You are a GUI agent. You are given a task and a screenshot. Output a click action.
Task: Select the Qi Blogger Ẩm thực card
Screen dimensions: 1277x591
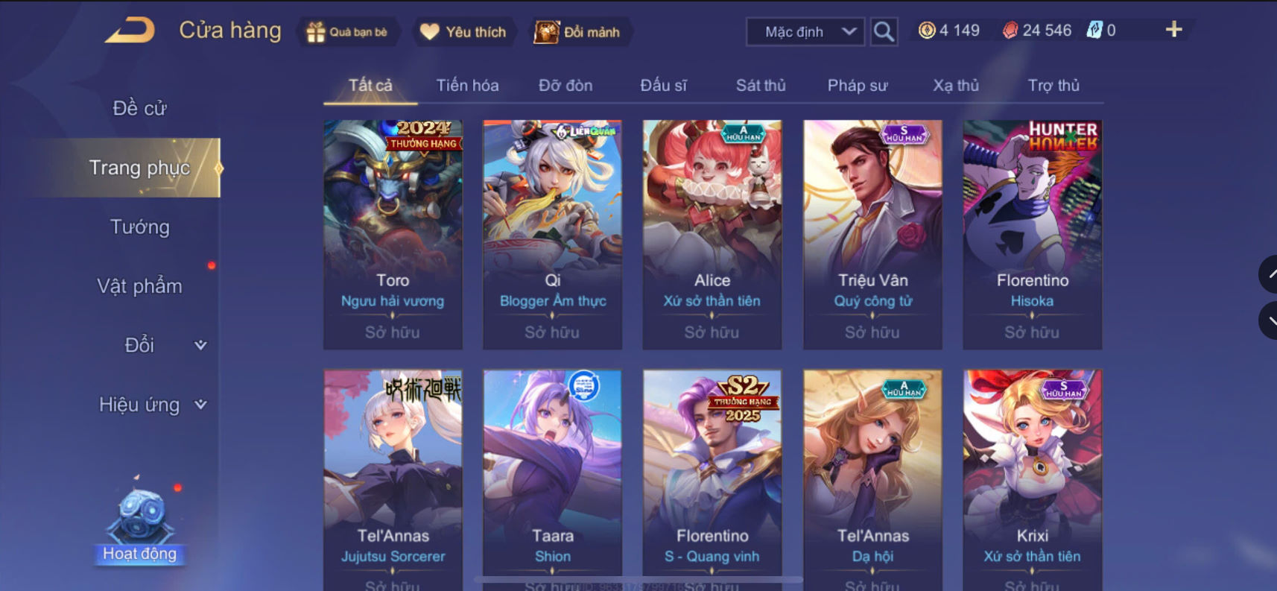pyautogui.click(x=552, y=235)
